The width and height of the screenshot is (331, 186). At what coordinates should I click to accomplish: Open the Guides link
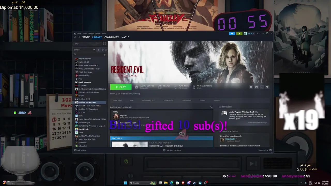(202, 100)
